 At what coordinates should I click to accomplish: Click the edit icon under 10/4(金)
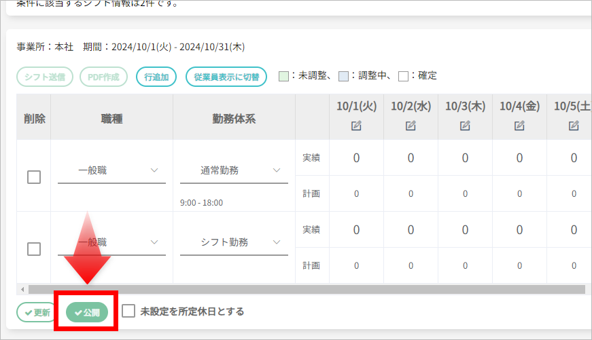coord(519,126)
